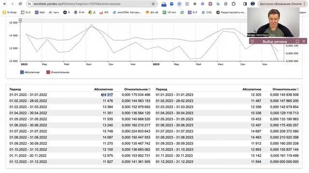Click right table Абсолютное column header
The image size is (309, 173).
coord(252,89)
